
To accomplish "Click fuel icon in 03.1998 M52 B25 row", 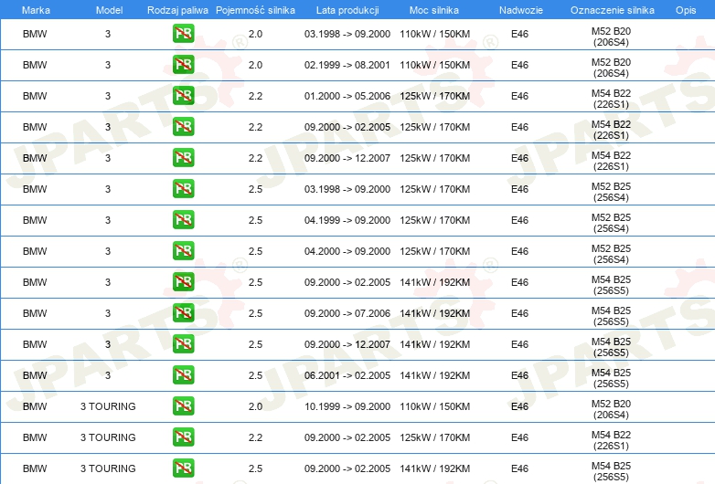I will pyautogui.click(x=183, y=188).
